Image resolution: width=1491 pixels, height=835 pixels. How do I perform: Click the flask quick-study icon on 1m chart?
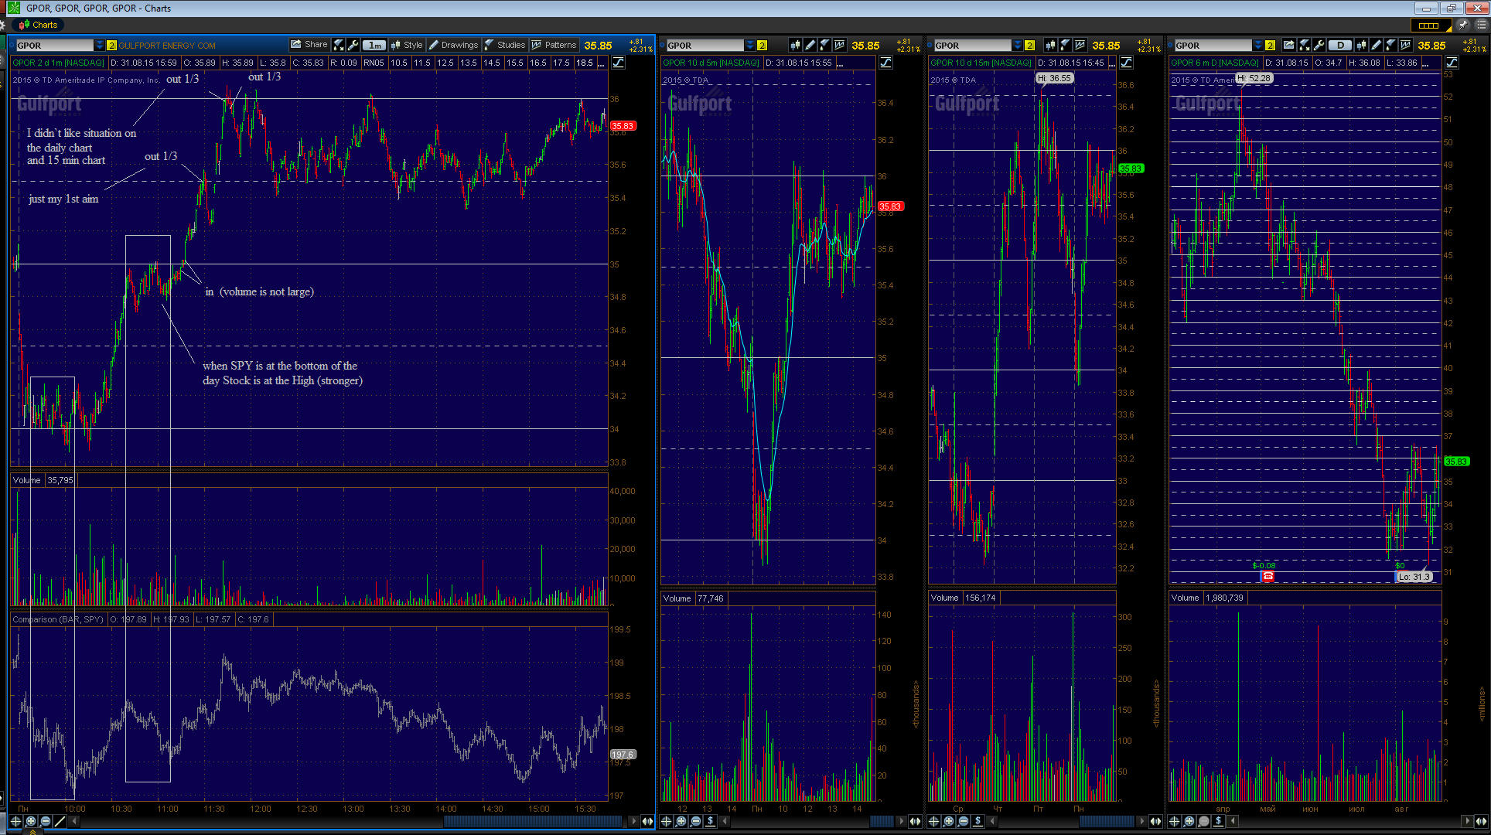pos(339,45)
